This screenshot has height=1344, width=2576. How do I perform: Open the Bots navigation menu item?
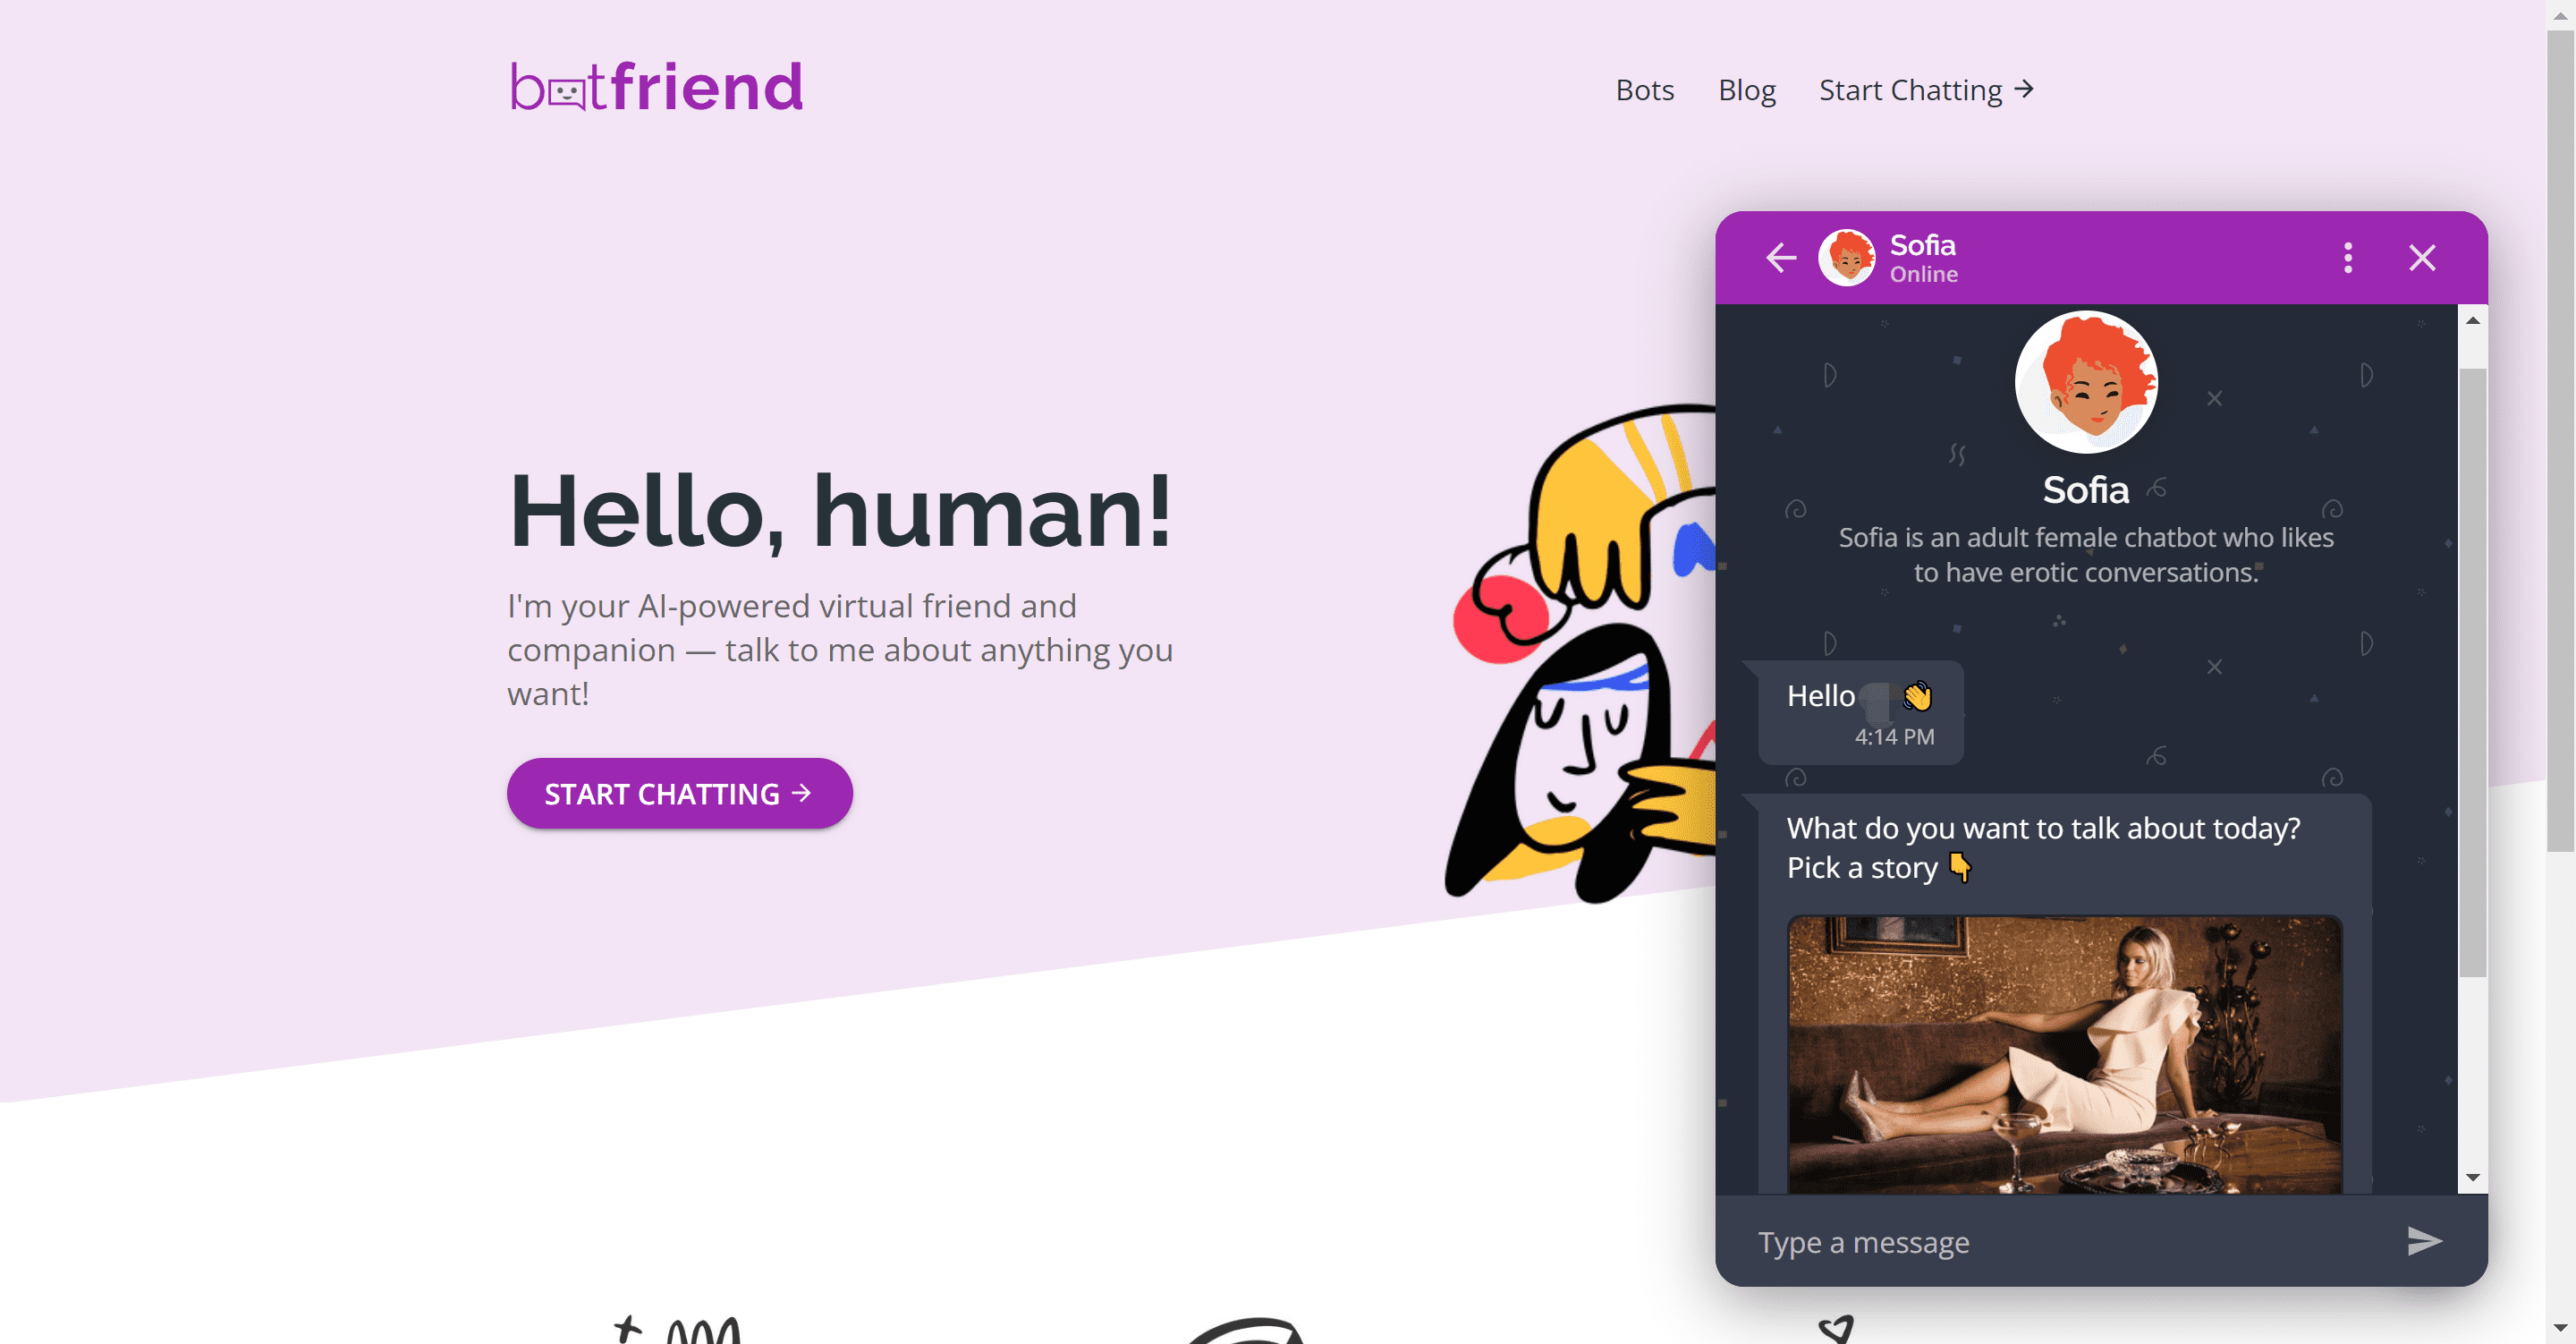(x=1645, y=90)
